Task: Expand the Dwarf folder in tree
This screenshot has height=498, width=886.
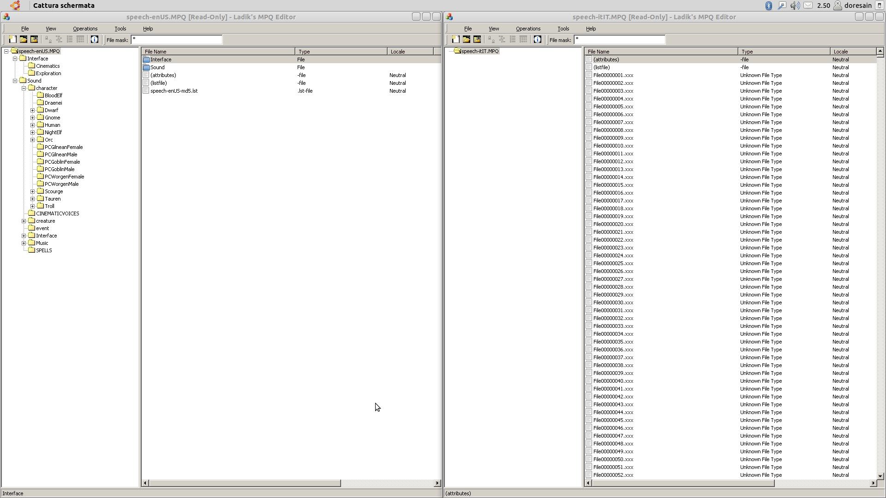Action: pos(33,110)
